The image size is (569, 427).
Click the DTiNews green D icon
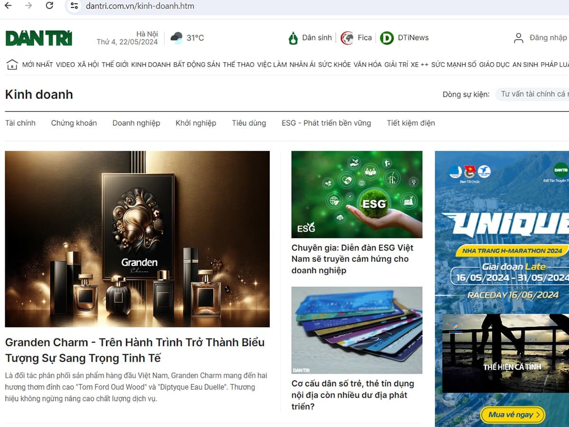coord(387,38)
